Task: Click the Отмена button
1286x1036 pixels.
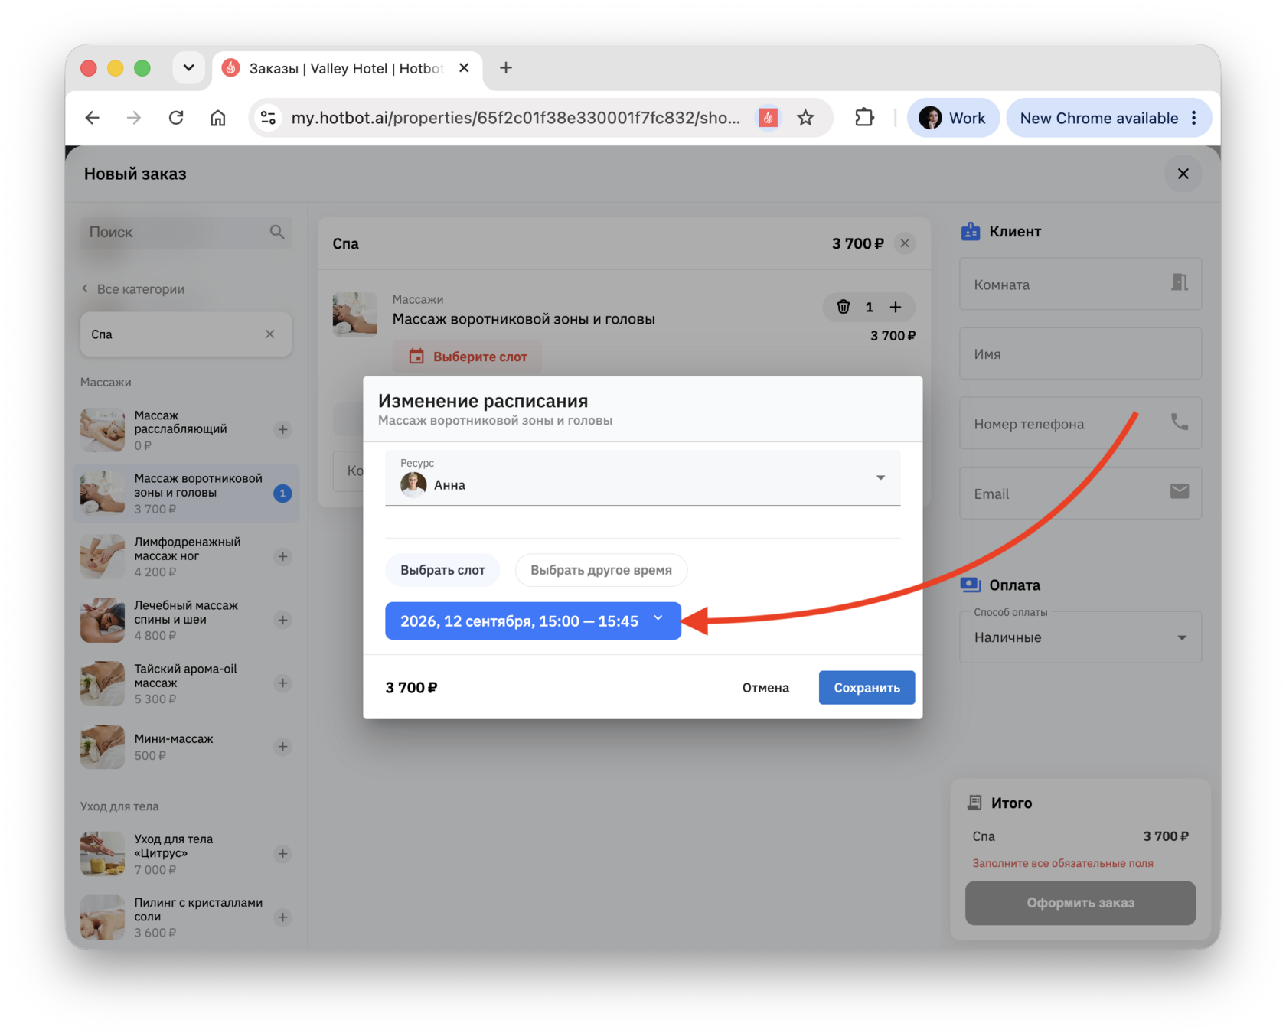Action: click(765, 688)
